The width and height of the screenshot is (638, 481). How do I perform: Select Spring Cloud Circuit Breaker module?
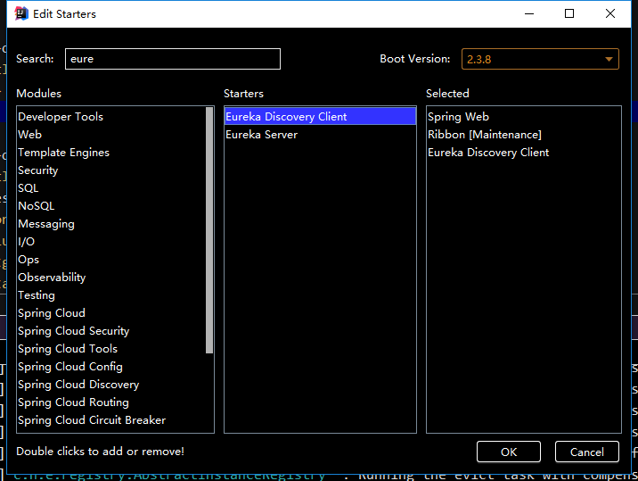[92, 420]
